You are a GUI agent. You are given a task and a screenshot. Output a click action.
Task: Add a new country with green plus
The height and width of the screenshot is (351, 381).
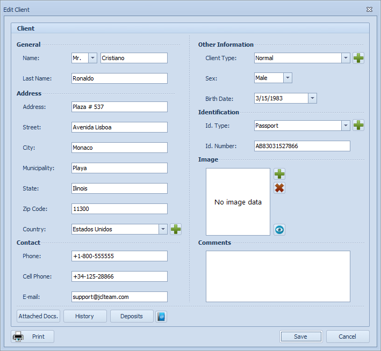pos(176,229)
